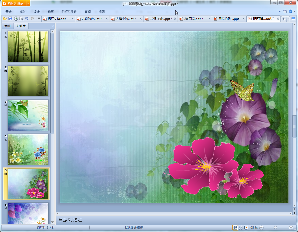This screenshot has width=298, height=232.
Task: Click the Open folder icon in quick toolbar
Action: pyautogui.click(x=5, y=19)
